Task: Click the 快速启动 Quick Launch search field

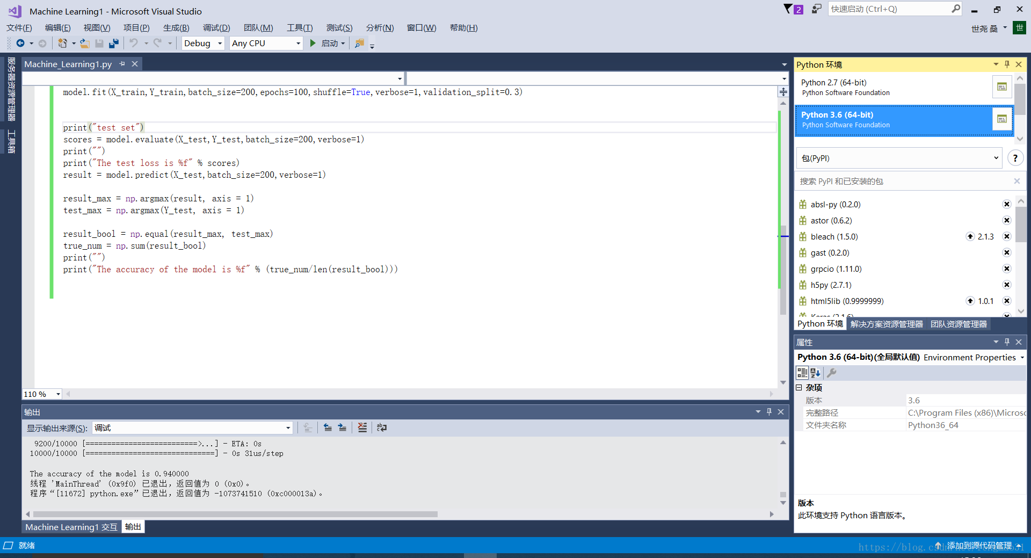Action: pyautogui.click(x=889, y=9)
